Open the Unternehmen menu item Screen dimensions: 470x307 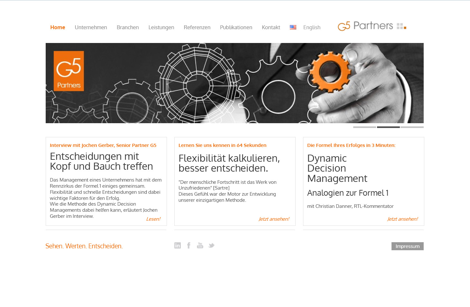click(x=91, y=27)
